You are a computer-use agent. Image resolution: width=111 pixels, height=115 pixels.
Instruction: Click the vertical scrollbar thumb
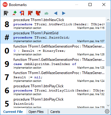coord(108,44)
